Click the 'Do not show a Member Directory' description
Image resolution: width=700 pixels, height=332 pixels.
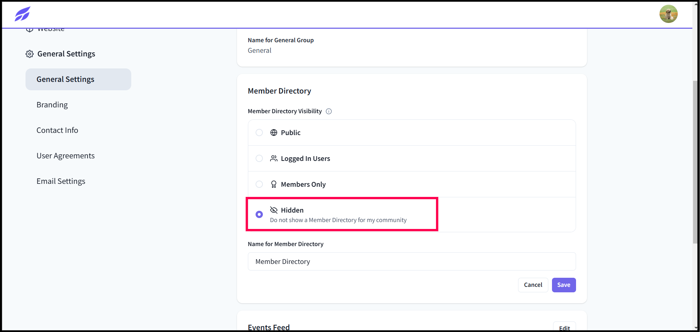click(x=338, y=220)
